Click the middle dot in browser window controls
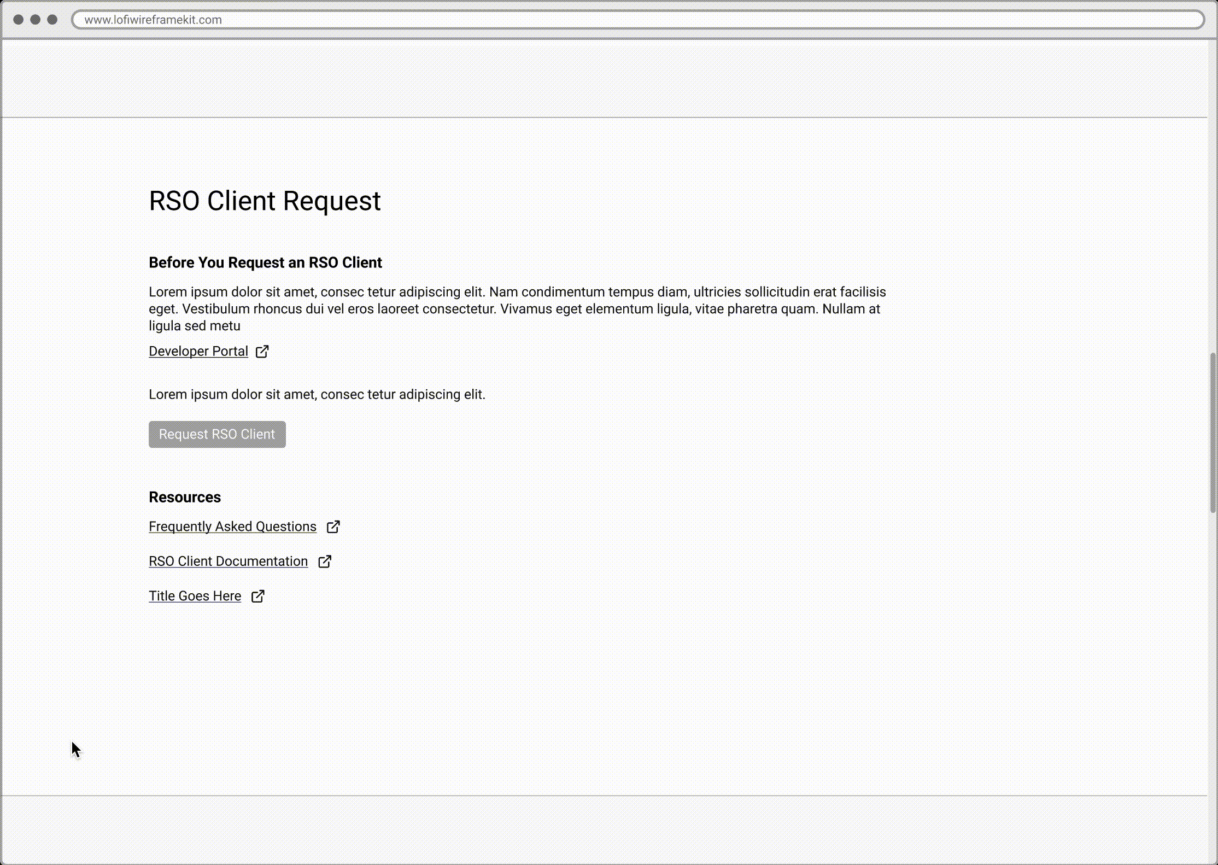This screenshot has height=865, width=1218. pyautogui.click(x=36, y=20)
